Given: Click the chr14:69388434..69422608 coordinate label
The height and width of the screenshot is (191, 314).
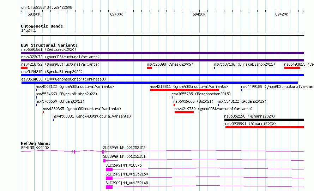Looking at the screenshot, I should (47, 7).
